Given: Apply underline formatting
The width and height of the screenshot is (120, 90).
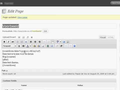Looking at the screenshot, I should tap(19, 46).
